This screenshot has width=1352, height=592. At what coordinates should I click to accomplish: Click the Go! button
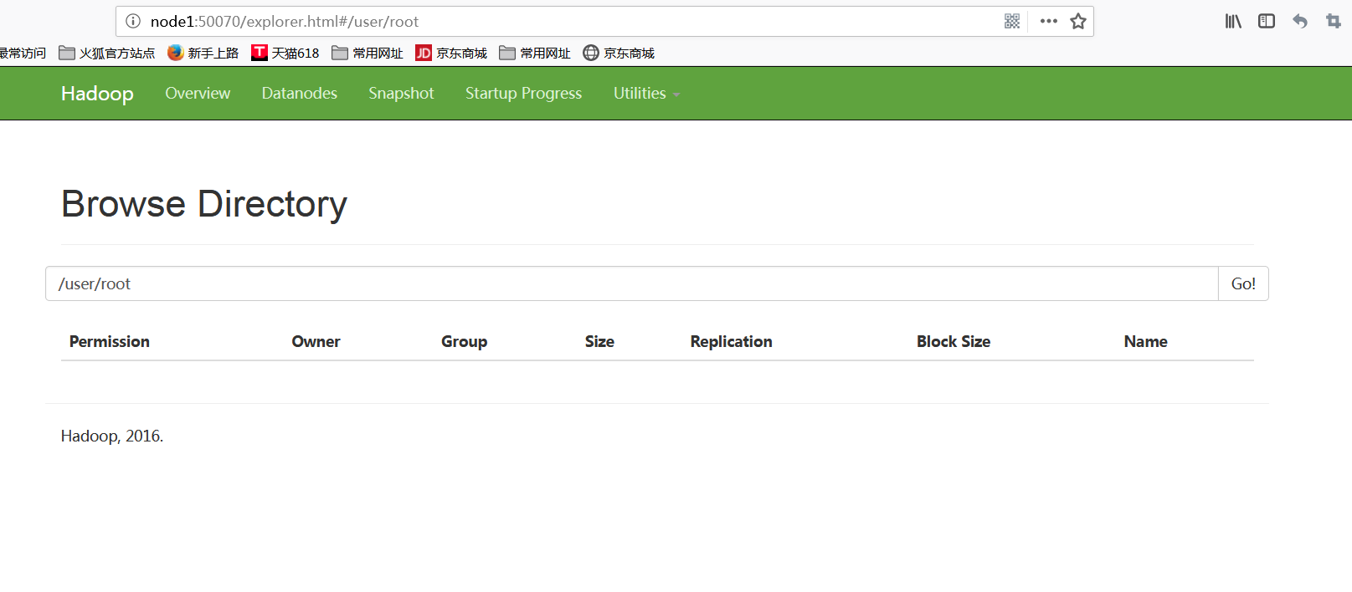point(1243,283)
